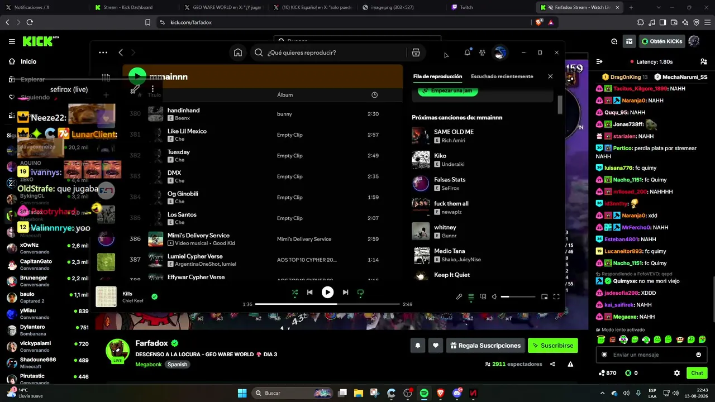Click the Kills album thumbnail

pos(106,297)
